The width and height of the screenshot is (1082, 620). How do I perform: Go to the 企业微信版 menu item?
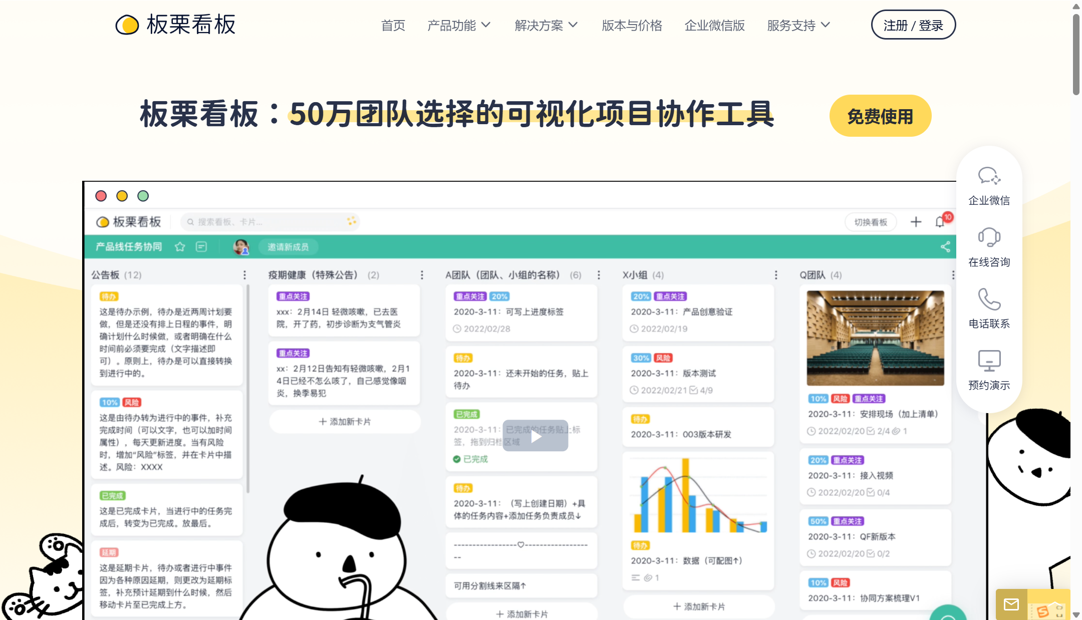[714, 25]
